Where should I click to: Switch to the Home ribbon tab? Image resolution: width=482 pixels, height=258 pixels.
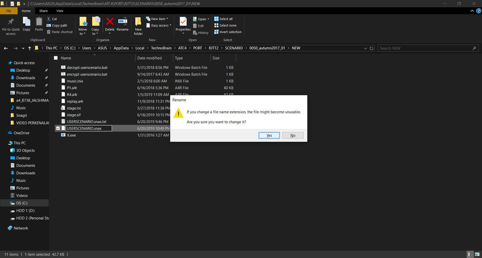(x=26, y=11)
